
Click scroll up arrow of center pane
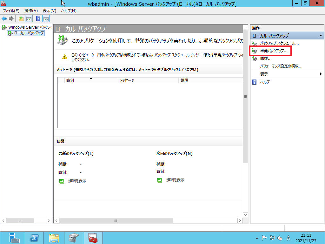(x=245, y=27)
